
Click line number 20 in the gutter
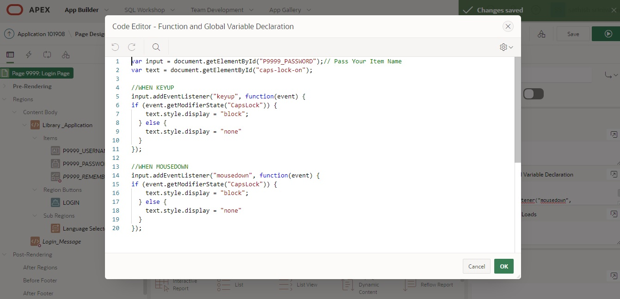pyautogui.click(x=116, y=228)
